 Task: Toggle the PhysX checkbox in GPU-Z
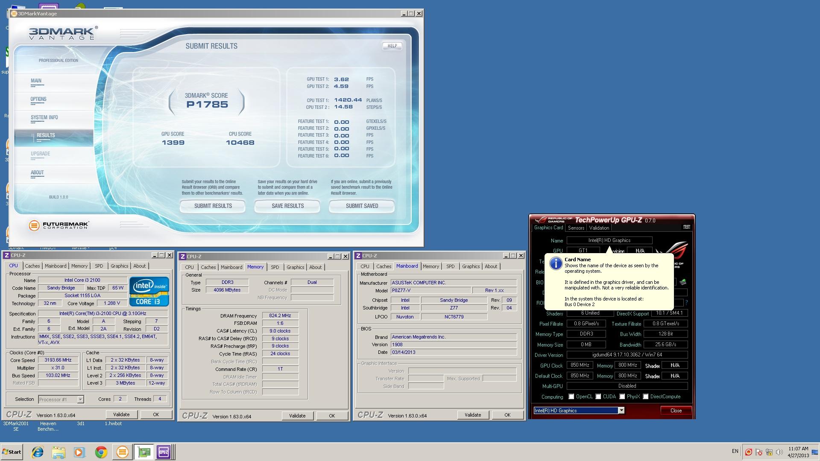(x=622, y=397)
